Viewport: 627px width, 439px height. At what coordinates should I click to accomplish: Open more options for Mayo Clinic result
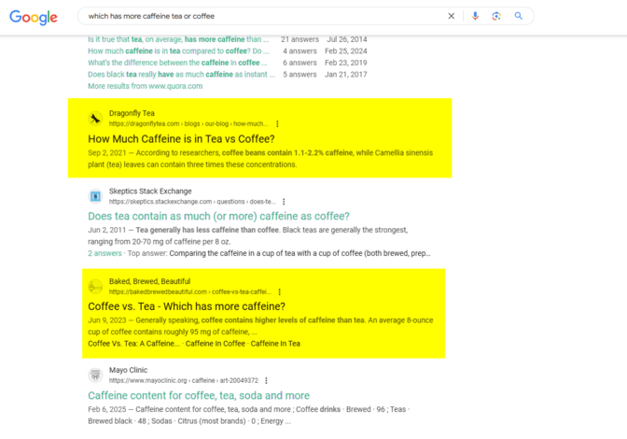[266, 380]
